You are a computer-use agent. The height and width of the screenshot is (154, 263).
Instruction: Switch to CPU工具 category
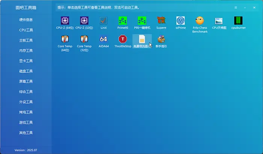26,30
